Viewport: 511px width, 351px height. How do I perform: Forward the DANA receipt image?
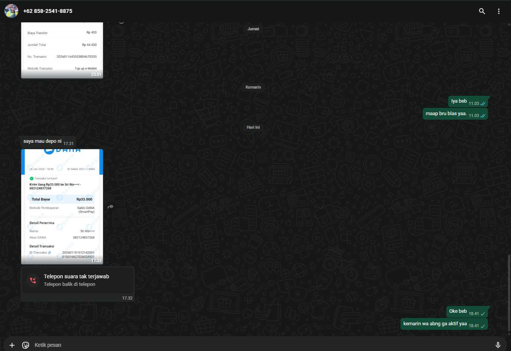pyautogui.click(x=111, y=207)
